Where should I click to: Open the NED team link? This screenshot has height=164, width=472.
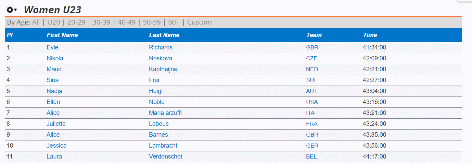pos(312,70)
